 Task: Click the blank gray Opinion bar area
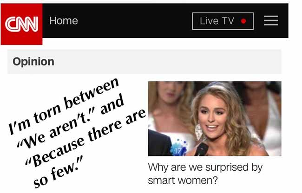168,62
